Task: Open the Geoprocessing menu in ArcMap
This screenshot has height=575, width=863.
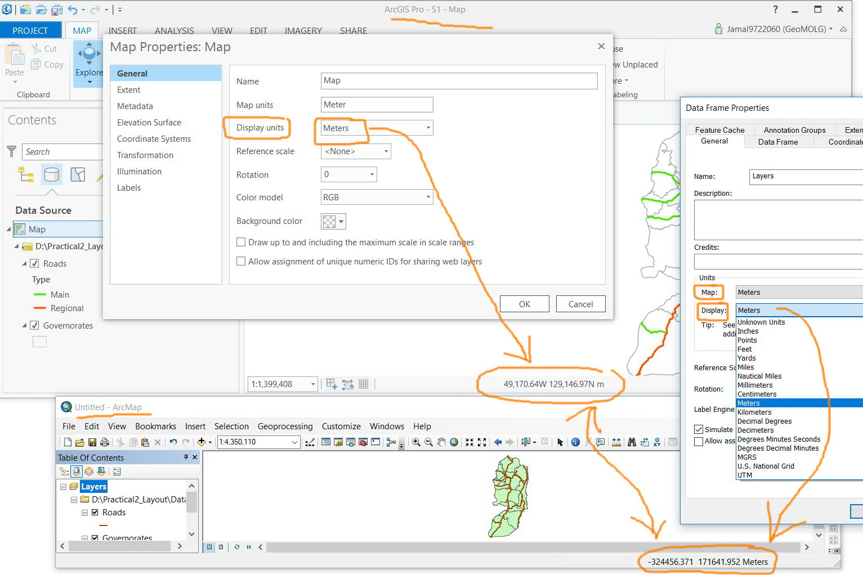Action: (x=285, y=426)
